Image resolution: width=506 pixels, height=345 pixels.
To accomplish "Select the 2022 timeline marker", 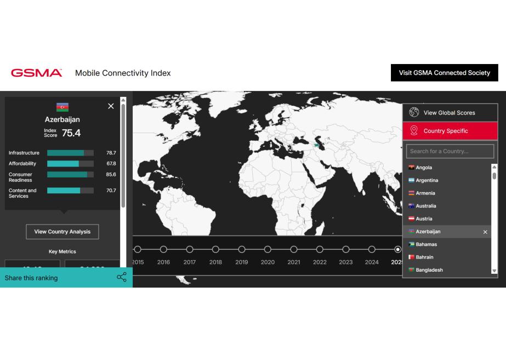I will pyautogui.click(x=320, y=249).
